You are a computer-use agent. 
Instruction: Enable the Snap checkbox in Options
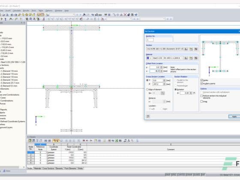click(202, 102)
